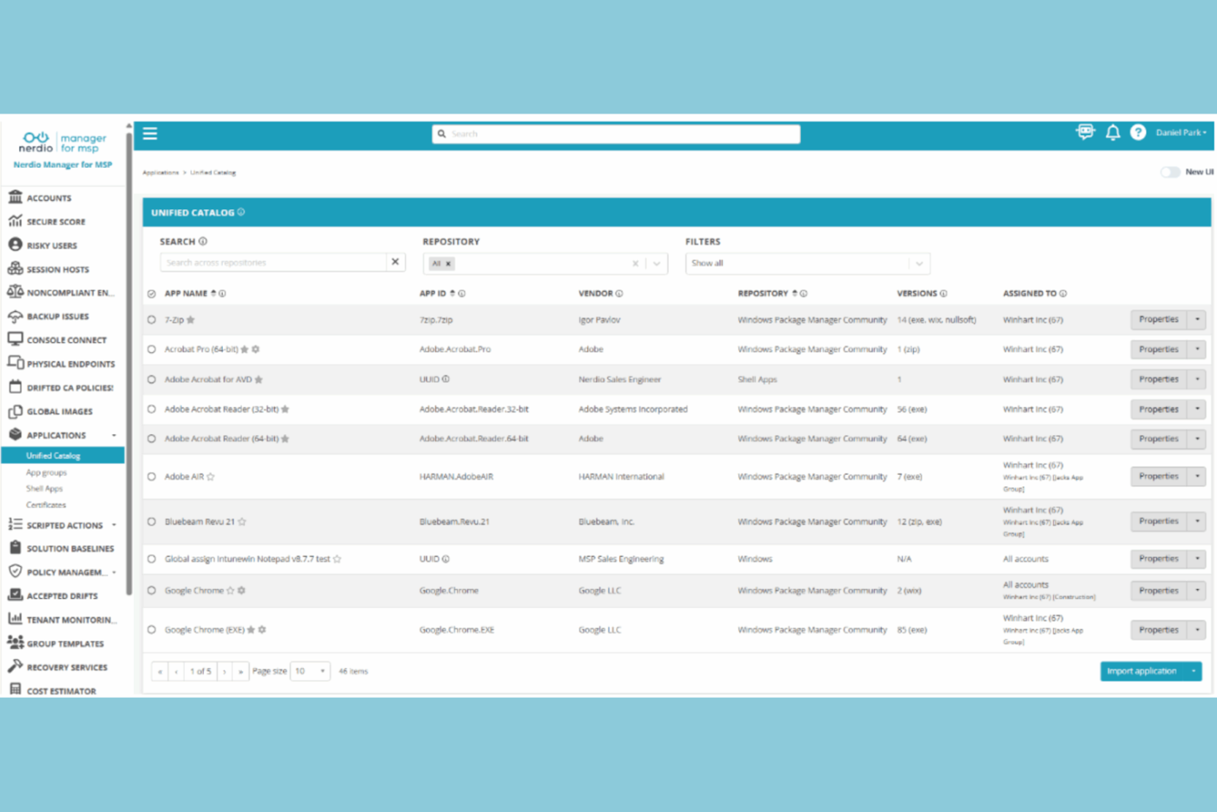Select the radio button for the 7-Zip row
Screen dimensions: 1217x812
click(x=151, y=320)
